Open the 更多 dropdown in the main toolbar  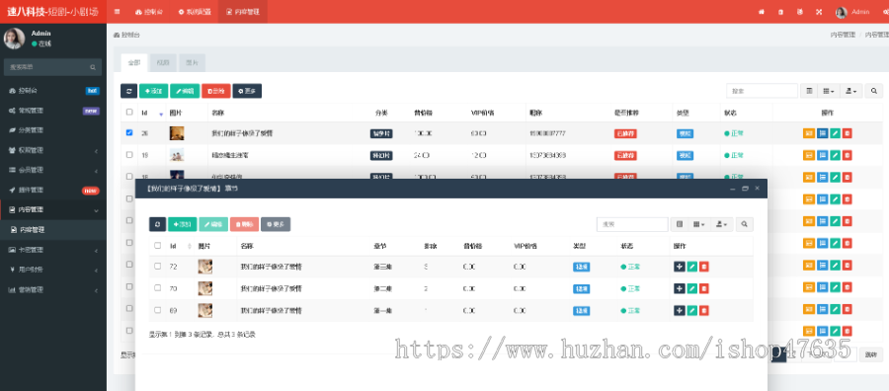247,91
